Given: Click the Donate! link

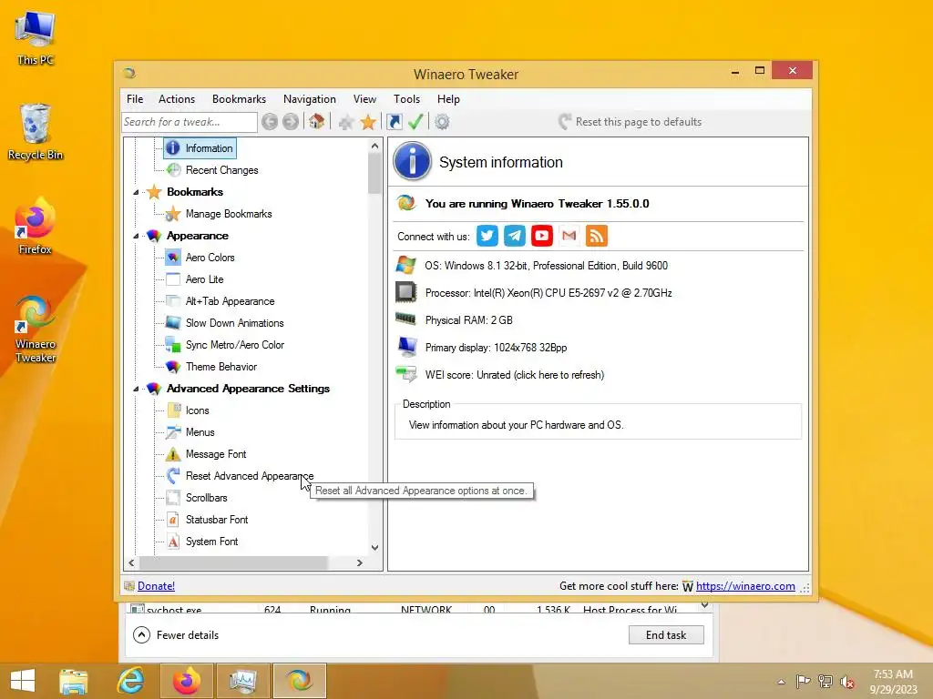Looking at the screenshot, I should coord(156,586).
